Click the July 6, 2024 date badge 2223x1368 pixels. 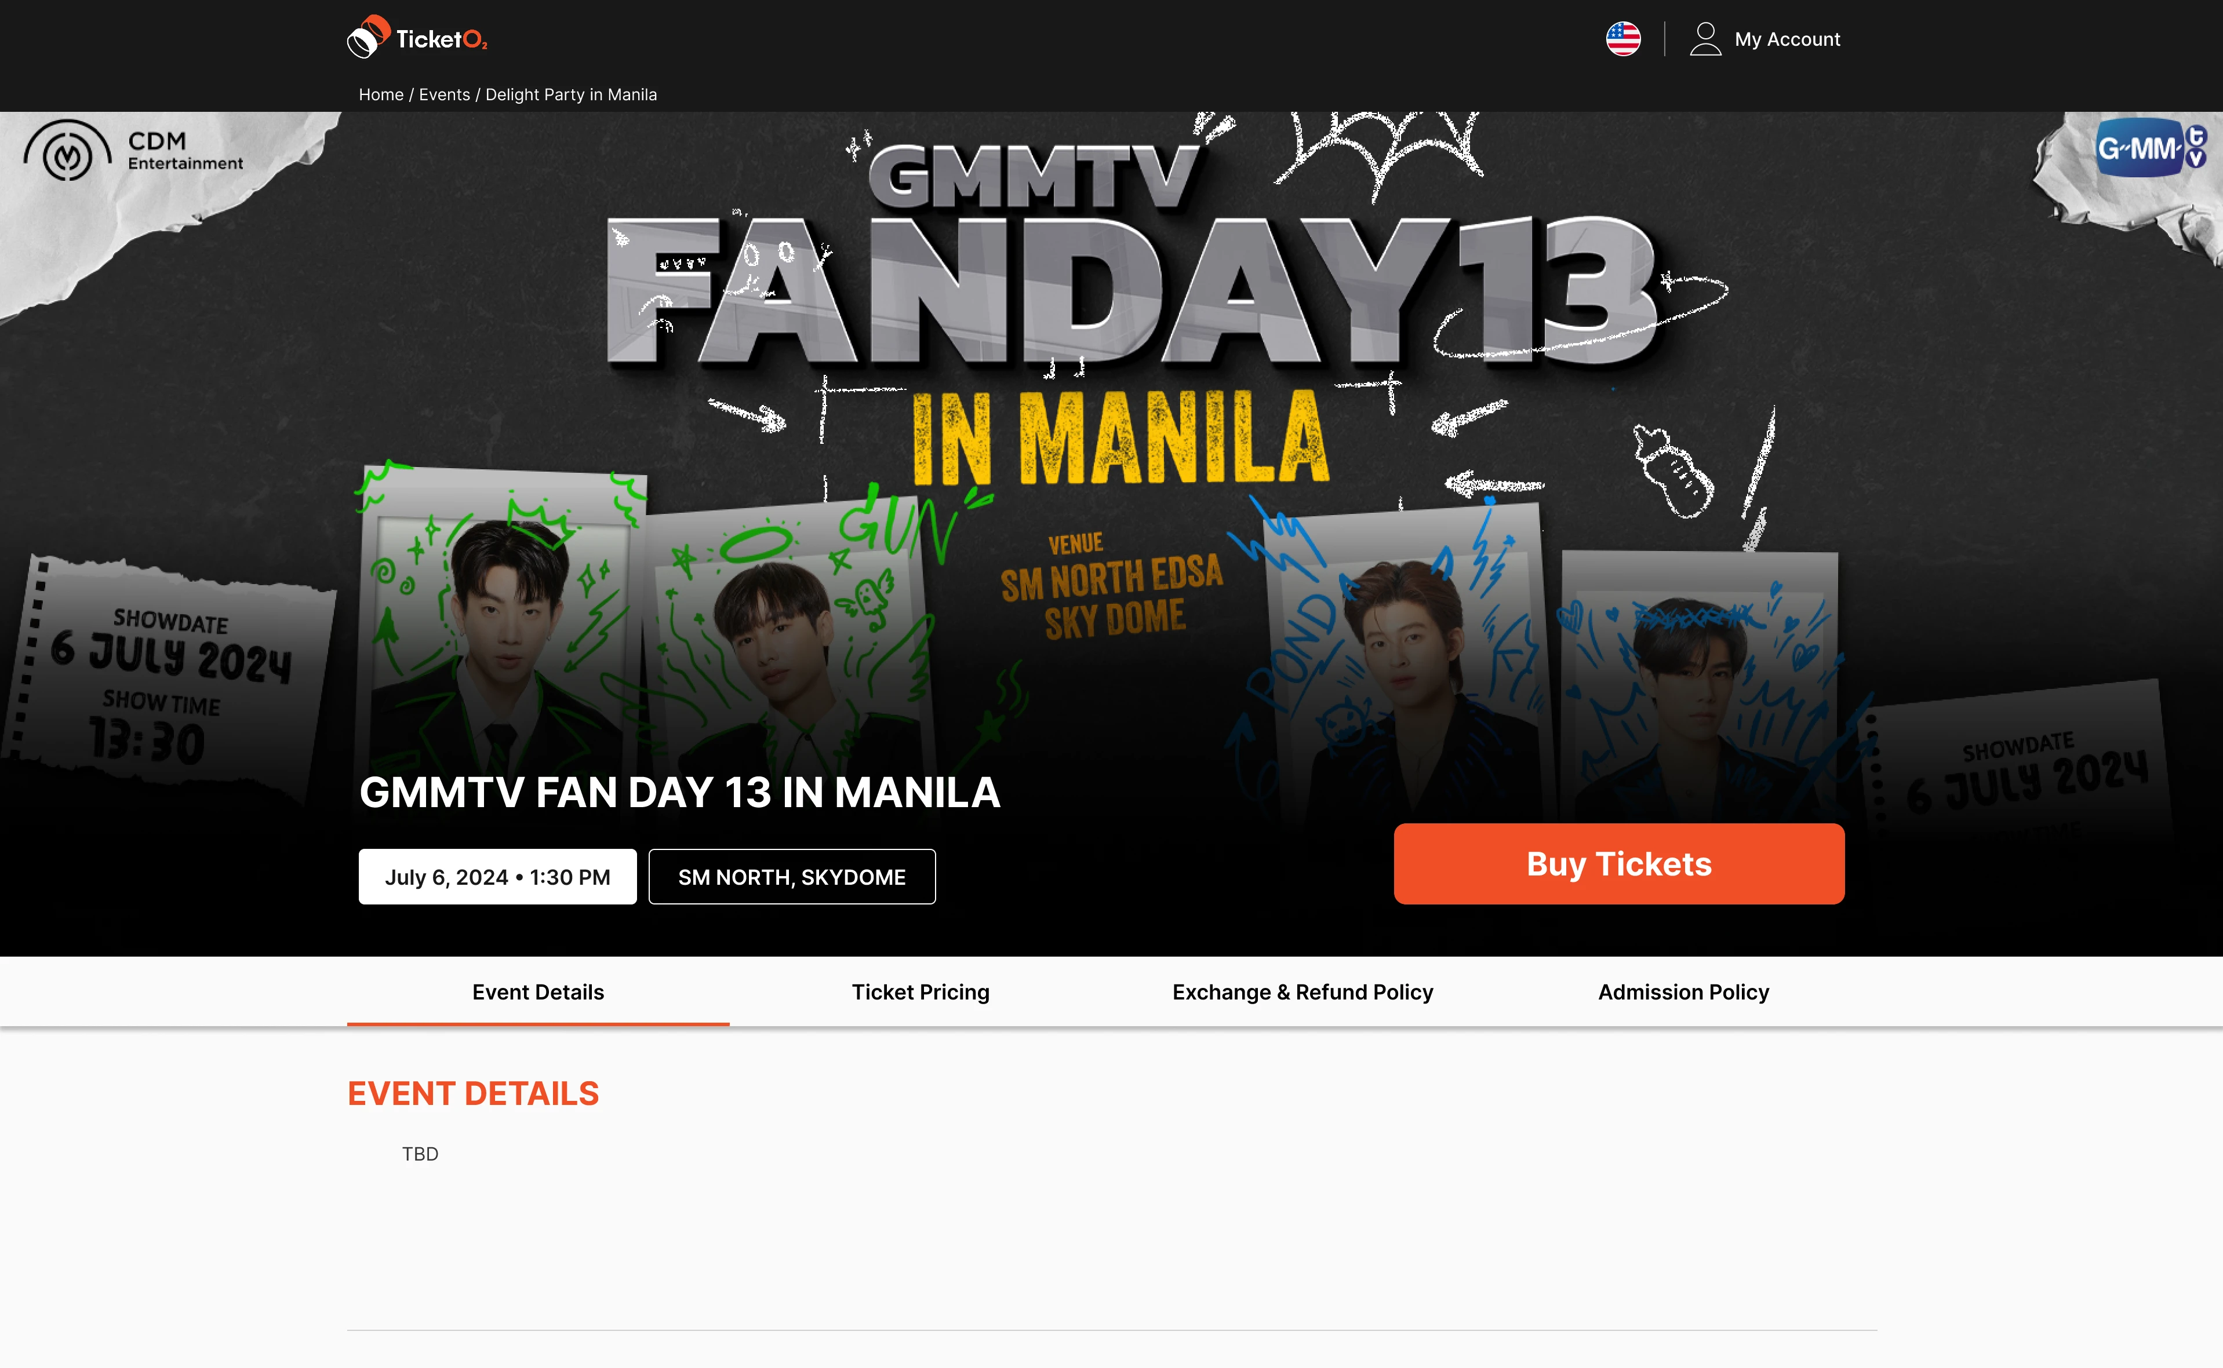(498, 877)
